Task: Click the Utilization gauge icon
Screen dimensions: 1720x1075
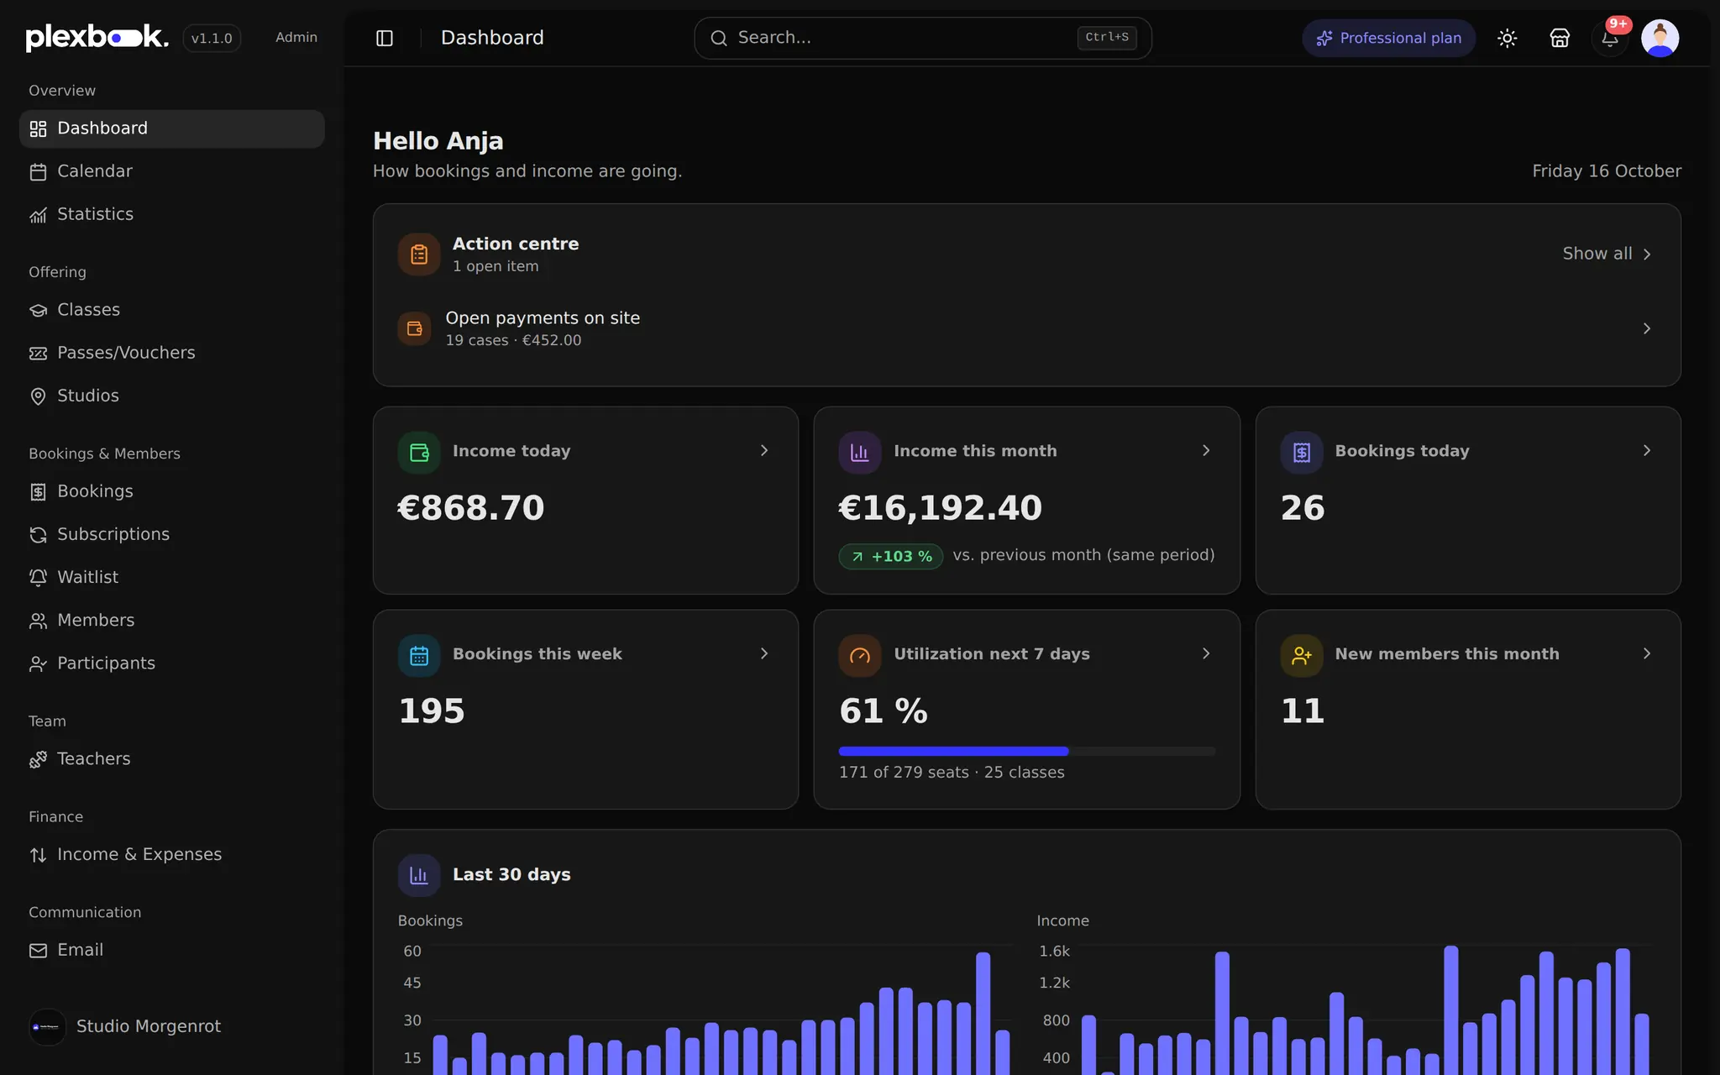Action: pos(860,656)
